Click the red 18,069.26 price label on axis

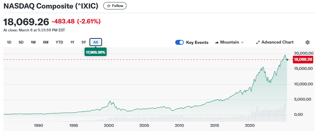click(303, 59)
